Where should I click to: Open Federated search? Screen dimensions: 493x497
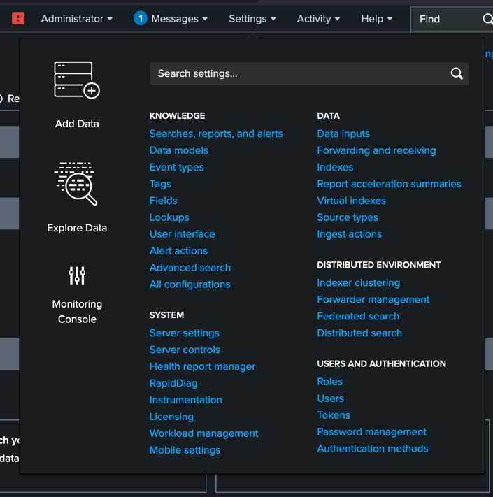coord(358,317)
